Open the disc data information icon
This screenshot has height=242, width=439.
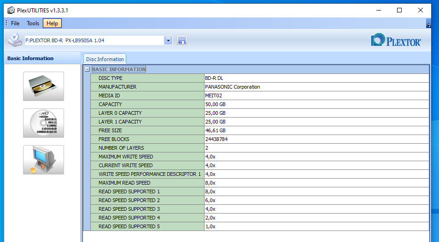[x=43, y=123]
